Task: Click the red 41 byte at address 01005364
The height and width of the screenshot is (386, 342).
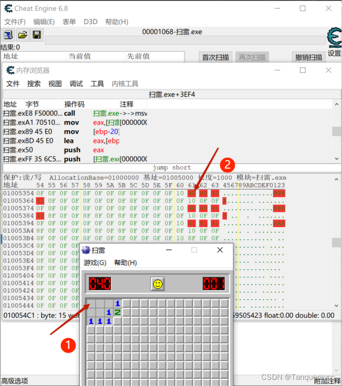Action: [40, 201]
